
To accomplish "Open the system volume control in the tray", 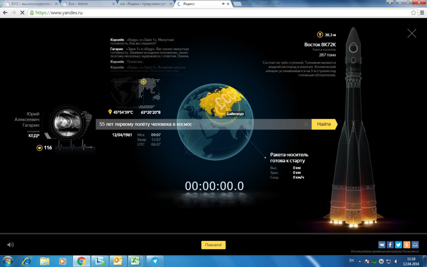I will point(396,261).
